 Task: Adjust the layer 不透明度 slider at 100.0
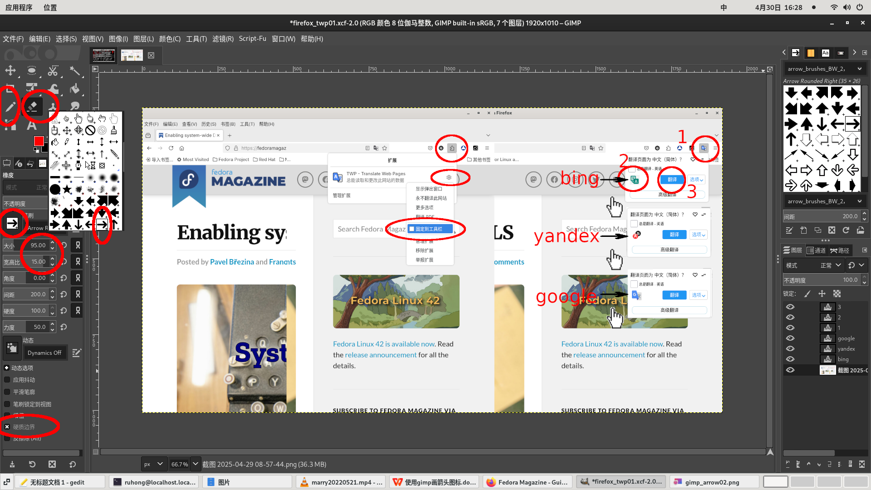[x=822, y=280]
